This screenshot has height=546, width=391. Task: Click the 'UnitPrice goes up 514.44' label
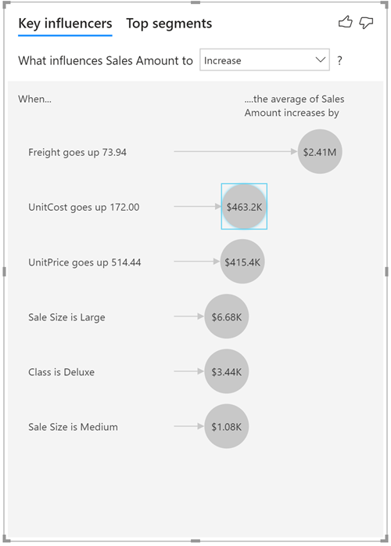coord(84,262)
